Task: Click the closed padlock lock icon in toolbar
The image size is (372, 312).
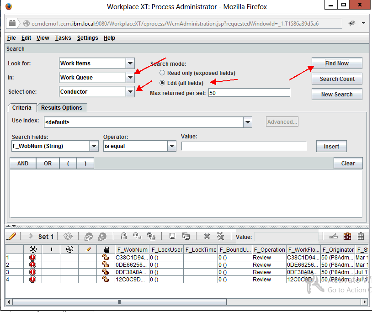Action: (x=123, y=236)
